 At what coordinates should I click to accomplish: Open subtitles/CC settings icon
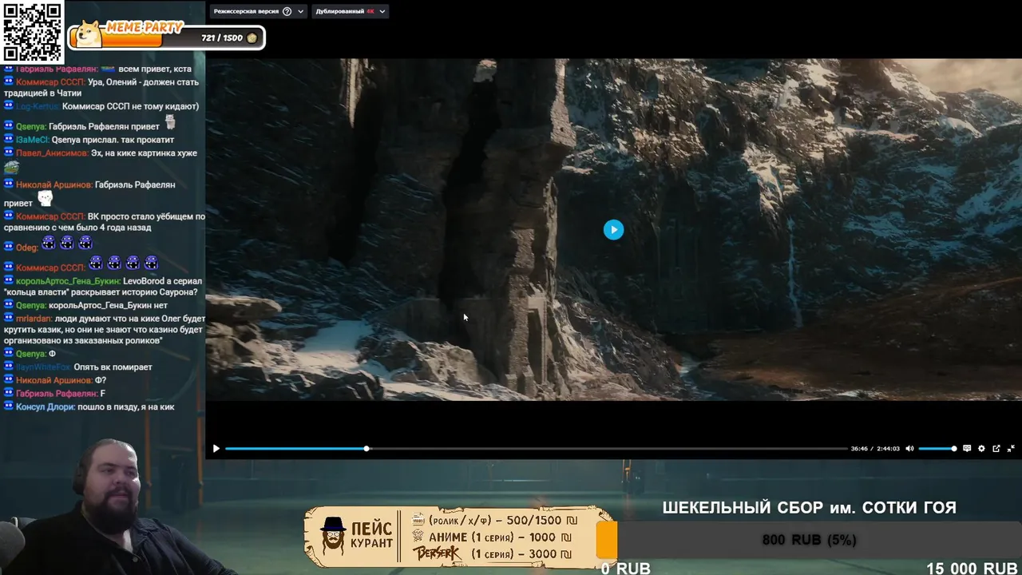click(x=967, y=449)
